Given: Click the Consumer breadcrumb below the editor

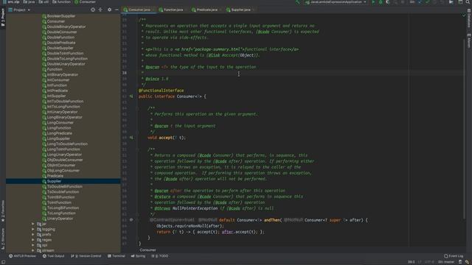Looking at the screenshot, I should coord(147,250).
